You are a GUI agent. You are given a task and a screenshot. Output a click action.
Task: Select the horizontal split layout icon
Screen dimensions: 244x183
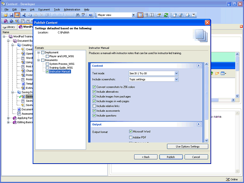(x=146, y=15)
